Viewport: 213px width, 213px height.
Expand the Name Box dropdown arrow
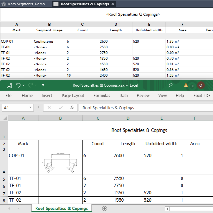31,108
